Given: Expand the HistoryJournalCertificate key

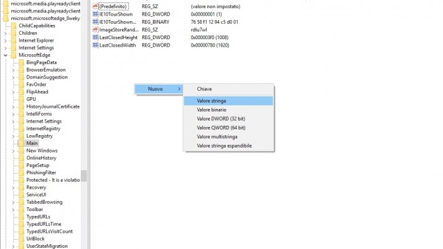Looking at the screenshot, I should 13,106.
